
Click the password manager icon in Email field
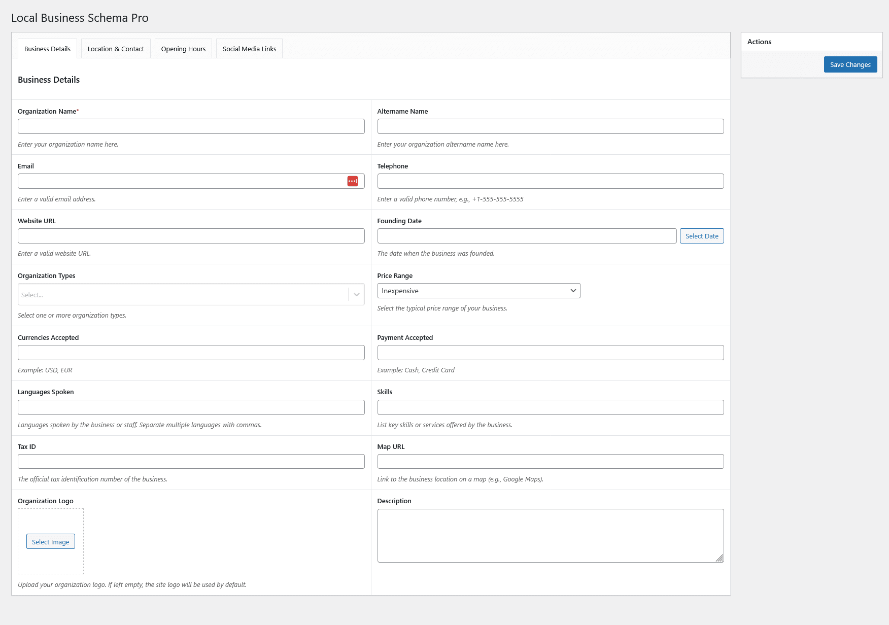(353, 181)
